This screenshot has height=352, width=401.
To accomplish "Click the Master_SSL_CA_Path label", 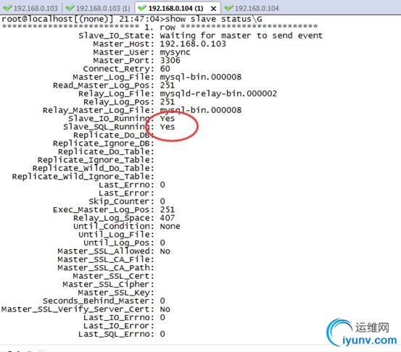I will point(106,268).
